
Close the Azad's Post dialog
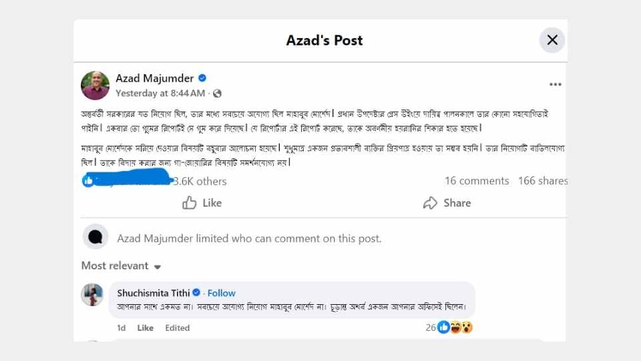(x=552, y=40)
